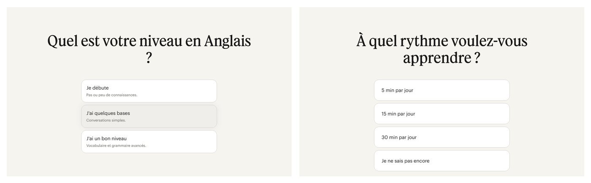Click "Vocabulaire et grammaire avancés." description
Image resolution: width=591 pixels, height=183 pixels.
[x=116, y=146]
